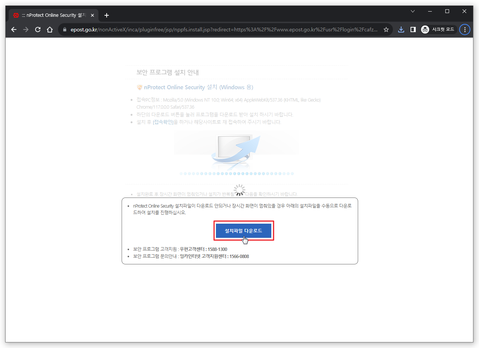Minimize the Chrome window
479x348 pixels.
(x=430, y=11)
